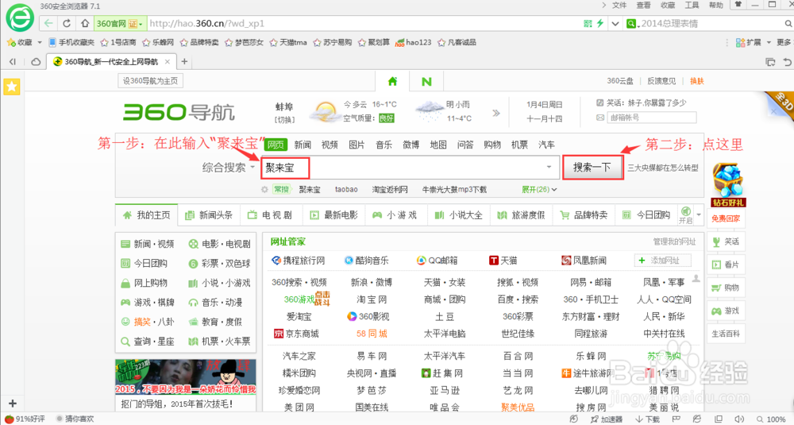Image resolution: width=794 pixels, height=425 pixels.
Task: Expand the search box history dropdown arrow
Action: (549, 167)
